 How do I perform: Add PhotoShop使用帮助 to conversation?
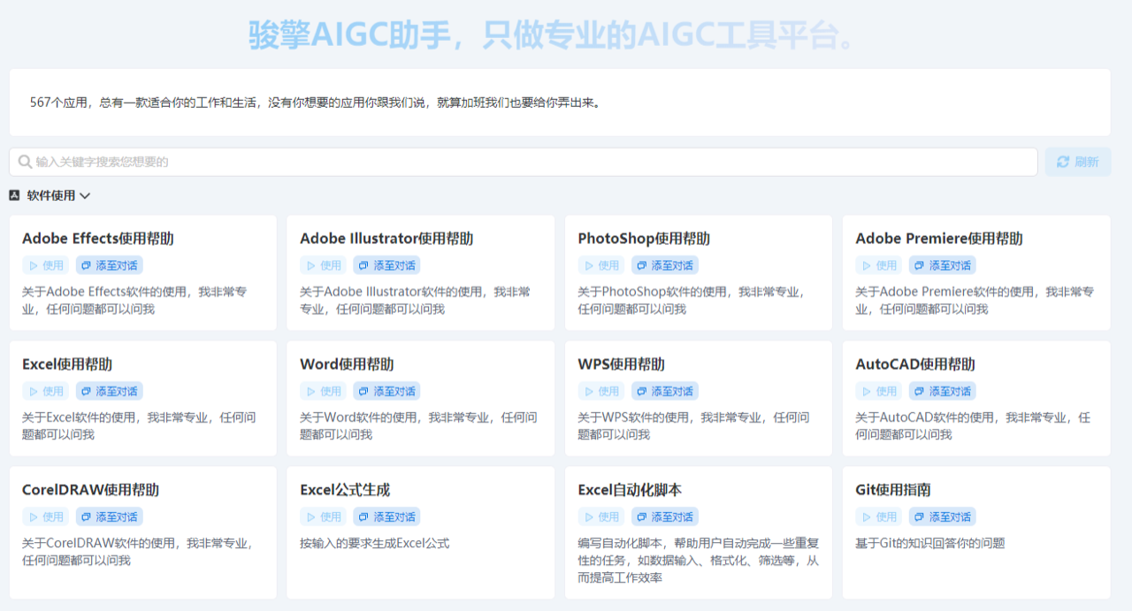(x=664, y=265)
